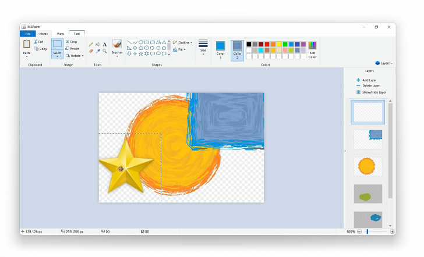Select Color 1 button
This screenshot has height=257, width=424.
pyautogui.click(x=220, y=50)
